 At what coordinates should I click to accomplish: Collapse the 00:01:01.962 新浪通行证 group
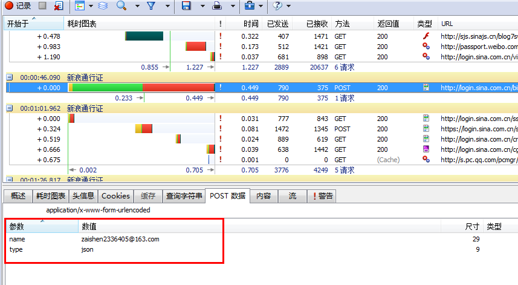tap(10, 108)
